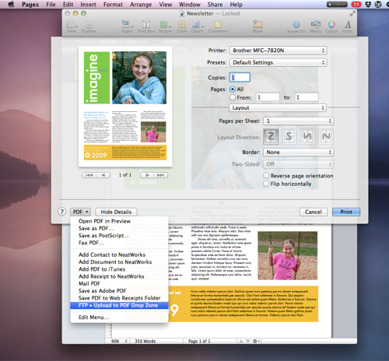Select the first Z-shaped layout direction icon

(x=271, y=136)
